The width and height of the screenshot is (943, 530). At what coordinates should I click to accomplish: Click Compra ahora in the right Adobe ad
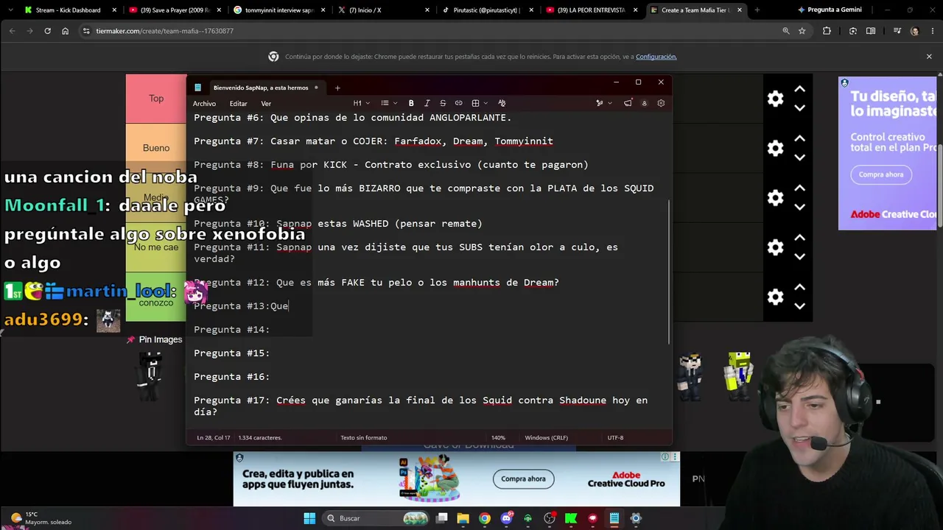[880, 174]
